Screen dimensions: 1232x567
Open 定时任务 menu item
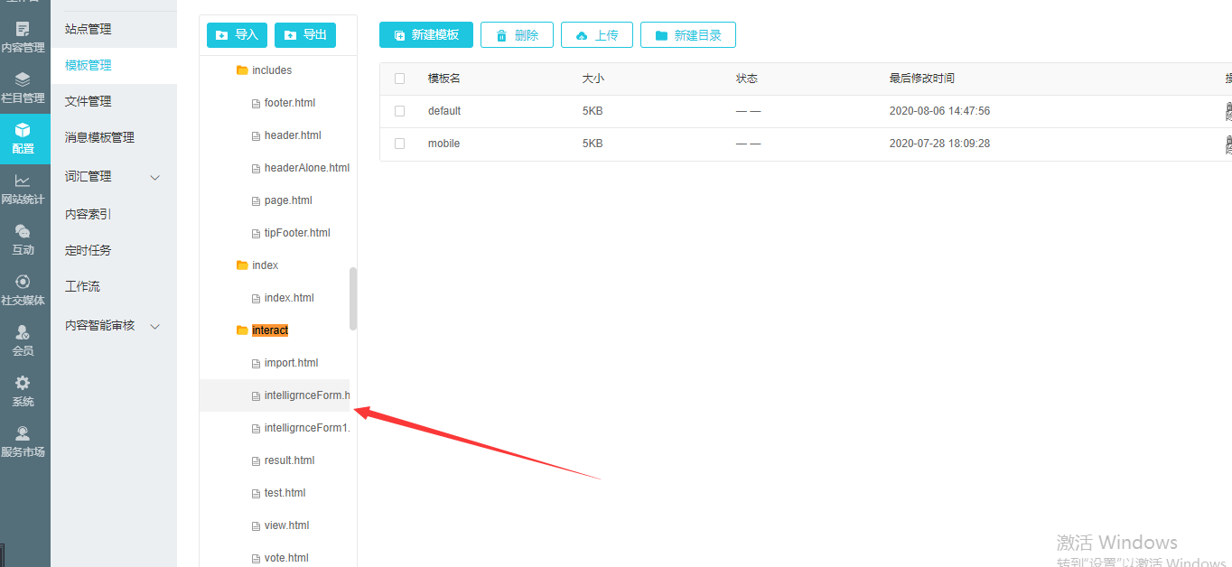click(114, 250)
